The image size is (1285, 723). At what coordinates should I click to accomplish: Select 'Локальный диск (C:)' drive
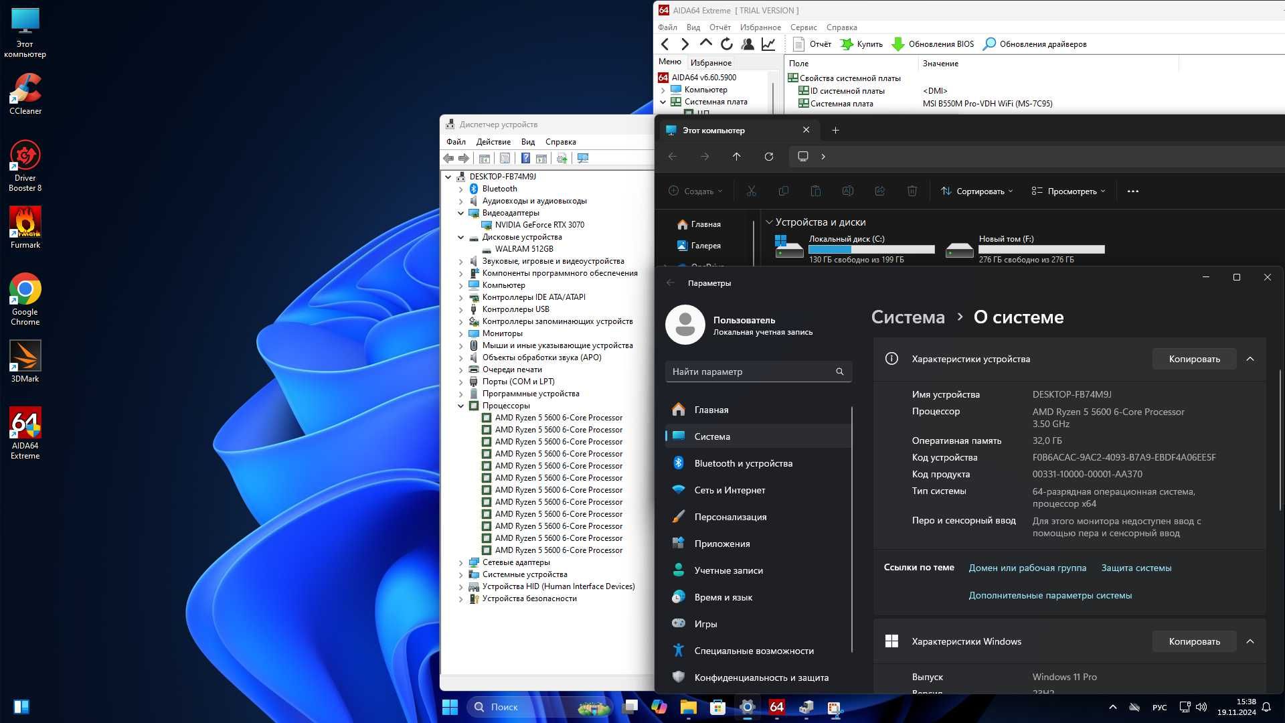tap(854, 249)
